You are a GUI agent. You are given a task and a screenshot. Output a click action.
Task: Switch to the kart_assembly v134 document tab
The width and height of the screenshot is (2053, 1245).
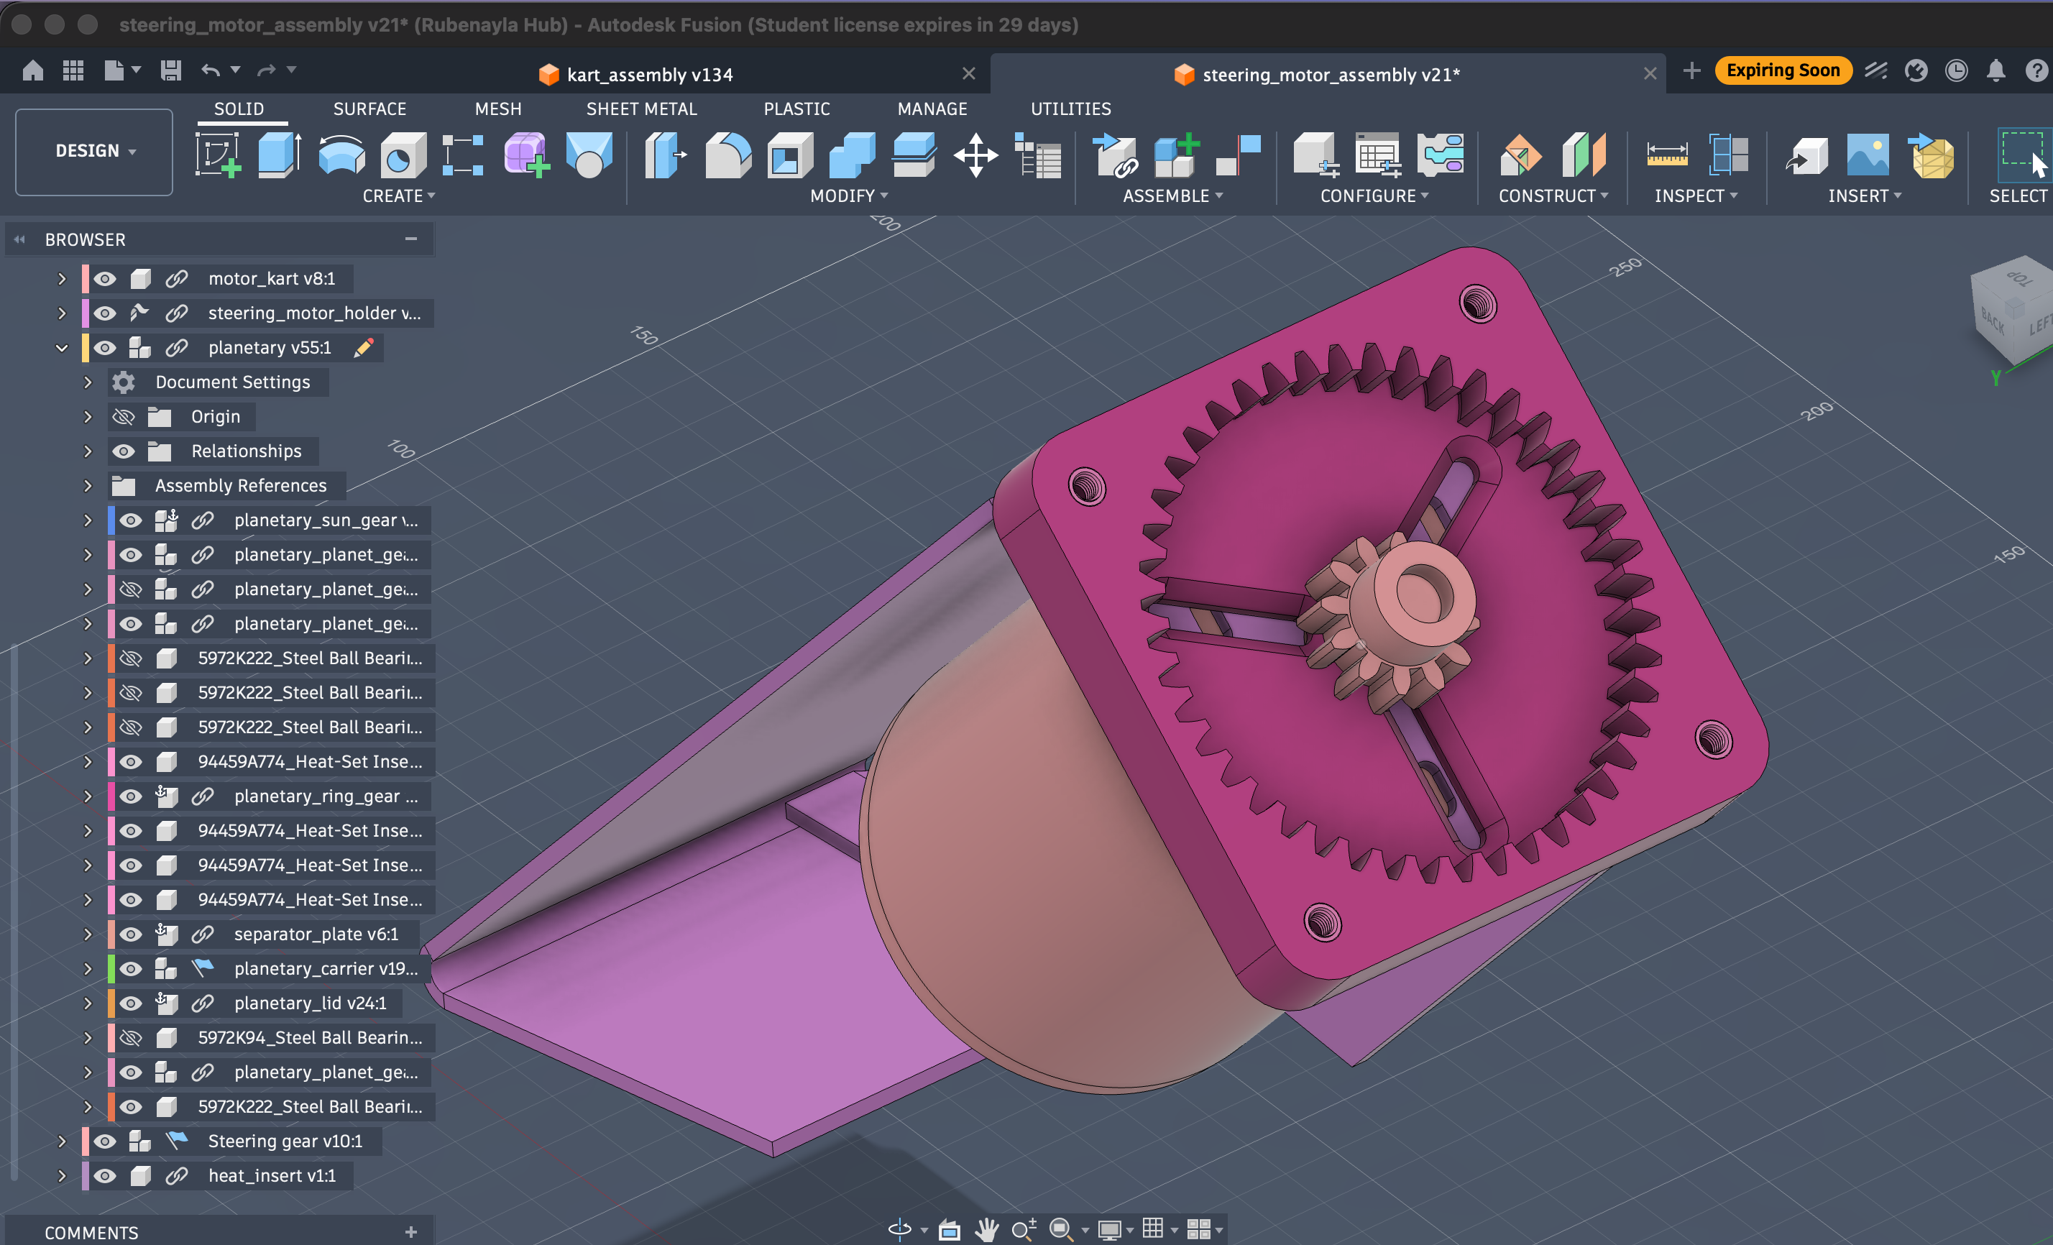650,74
